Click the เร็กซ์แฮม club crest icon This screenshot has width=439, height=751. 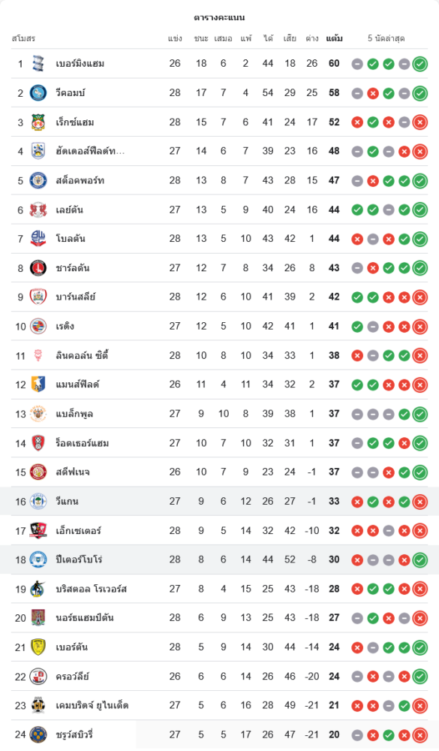38,122
